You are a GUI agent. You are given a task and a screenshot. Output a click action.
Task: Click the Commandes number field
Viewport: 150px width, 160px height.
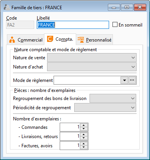[x=70, y=127]
